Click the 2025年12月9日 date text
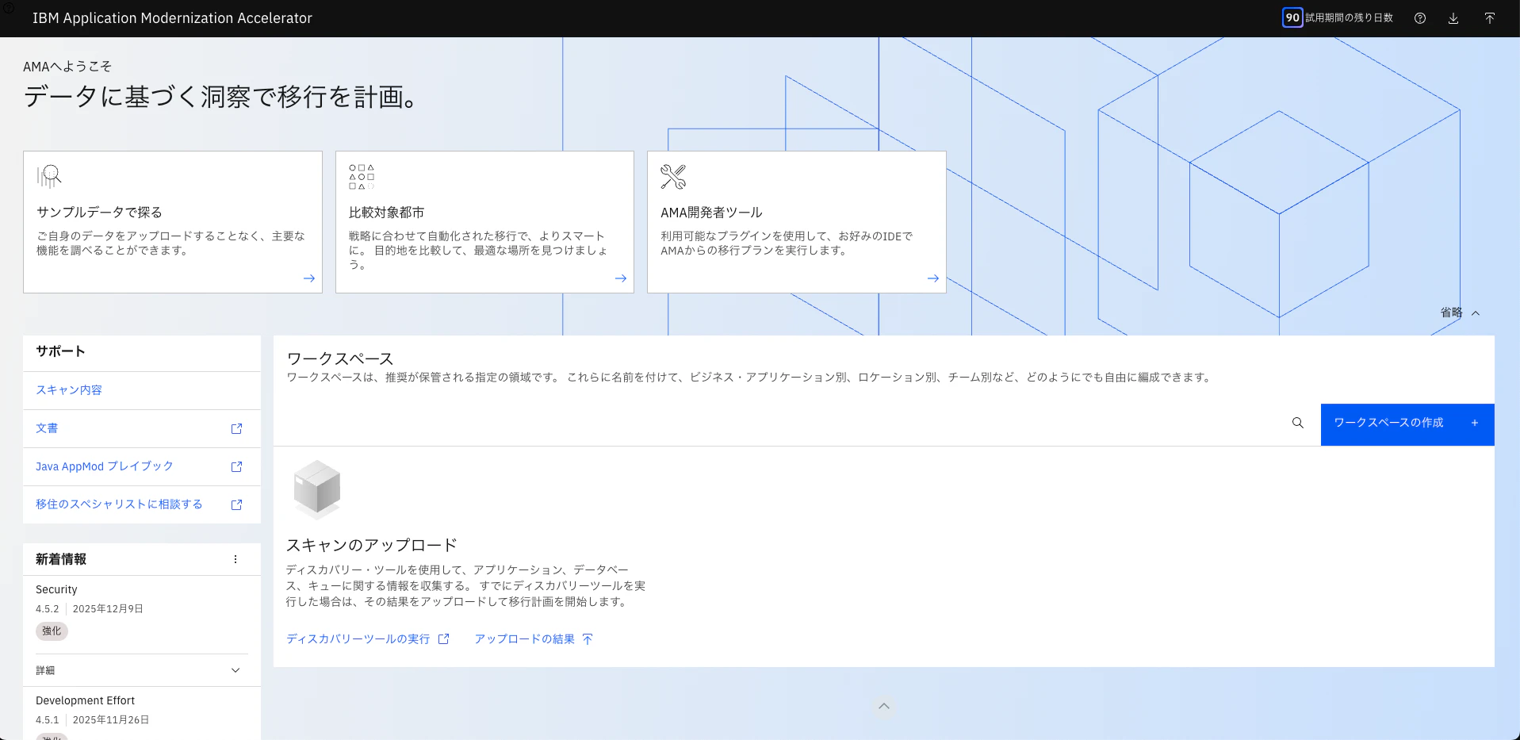 pyautogui.click(x=108, y=609)
